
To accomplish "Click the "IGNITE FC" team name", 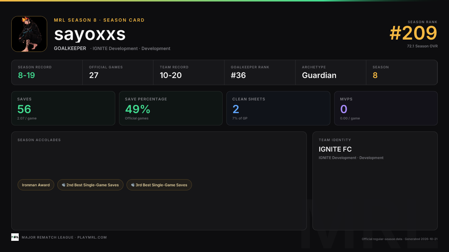I will 335,149.
